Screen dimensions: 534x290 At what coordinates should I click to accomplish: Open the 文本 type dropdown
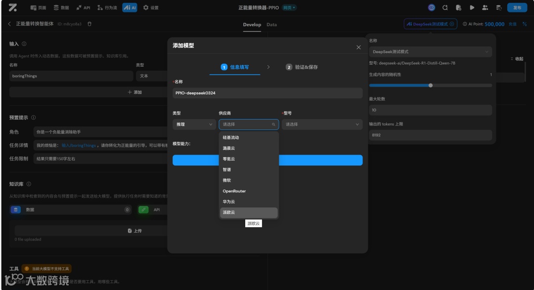click(152, 76)
